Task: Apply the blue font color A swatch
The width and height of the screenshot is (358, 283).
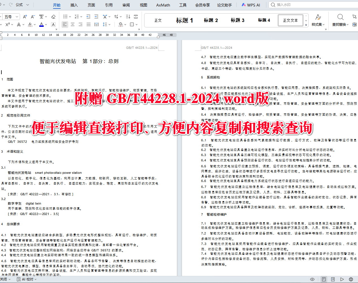Action: [41, 25]
